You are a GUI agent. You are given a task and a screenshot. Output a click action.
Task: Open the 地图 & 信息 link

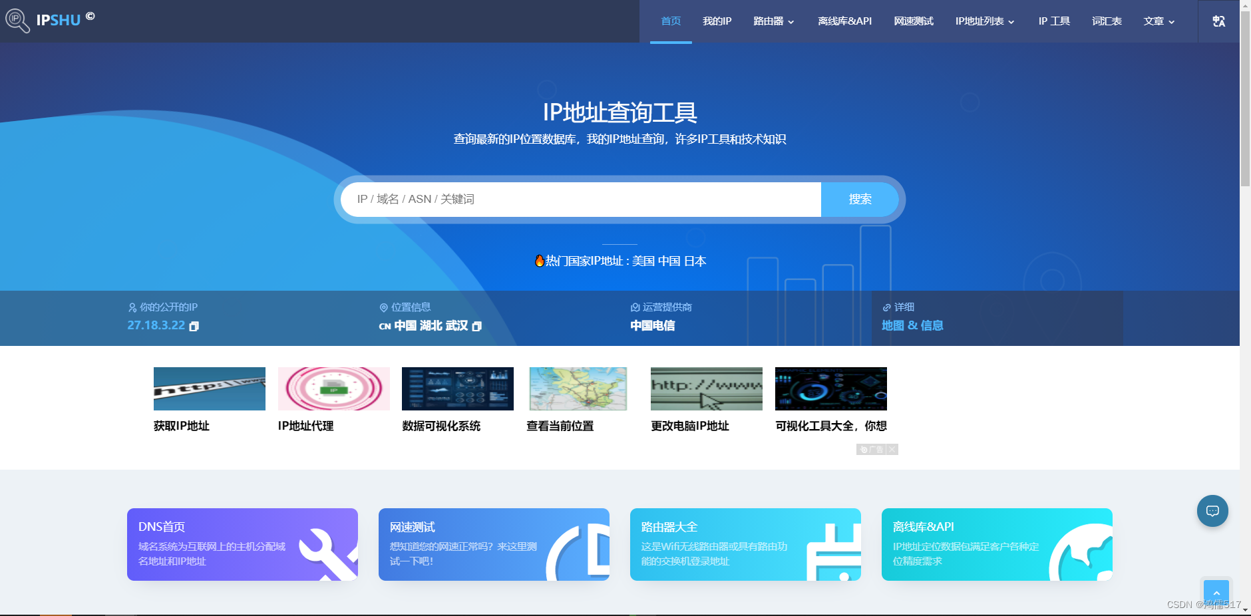tap(912, 325)
